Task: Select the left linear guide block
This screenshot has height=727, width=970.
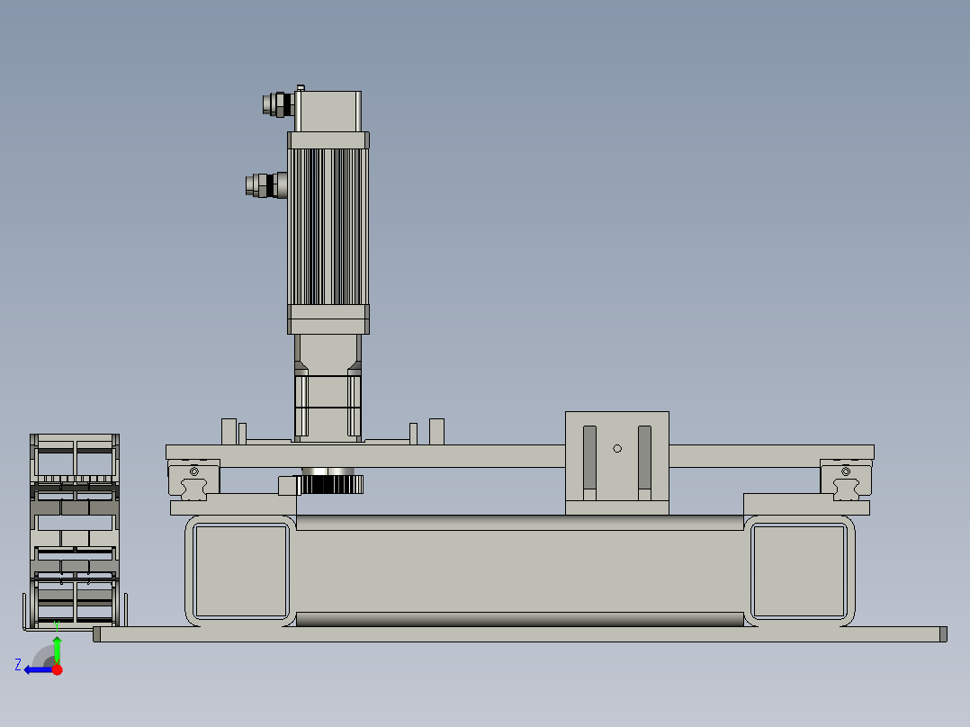Action: [193, 480]
